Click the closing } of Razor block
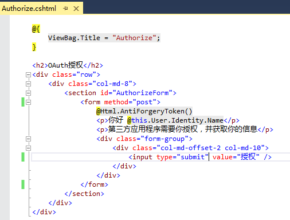The width and height of the screenshot is (290, 220). [34, 47]
